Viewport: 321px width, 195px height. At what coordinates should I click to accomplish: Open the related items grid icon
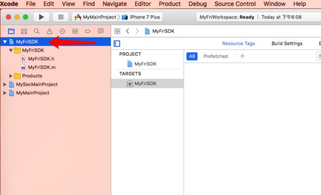click(118, 31)
